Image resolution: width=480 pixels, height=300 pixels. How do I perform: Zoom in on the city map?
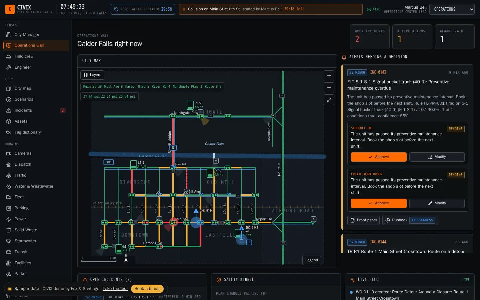[x=329, y=76]
